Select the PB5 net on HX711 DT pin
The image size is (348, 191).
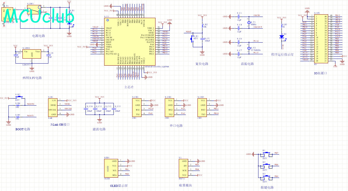[197, 165]
